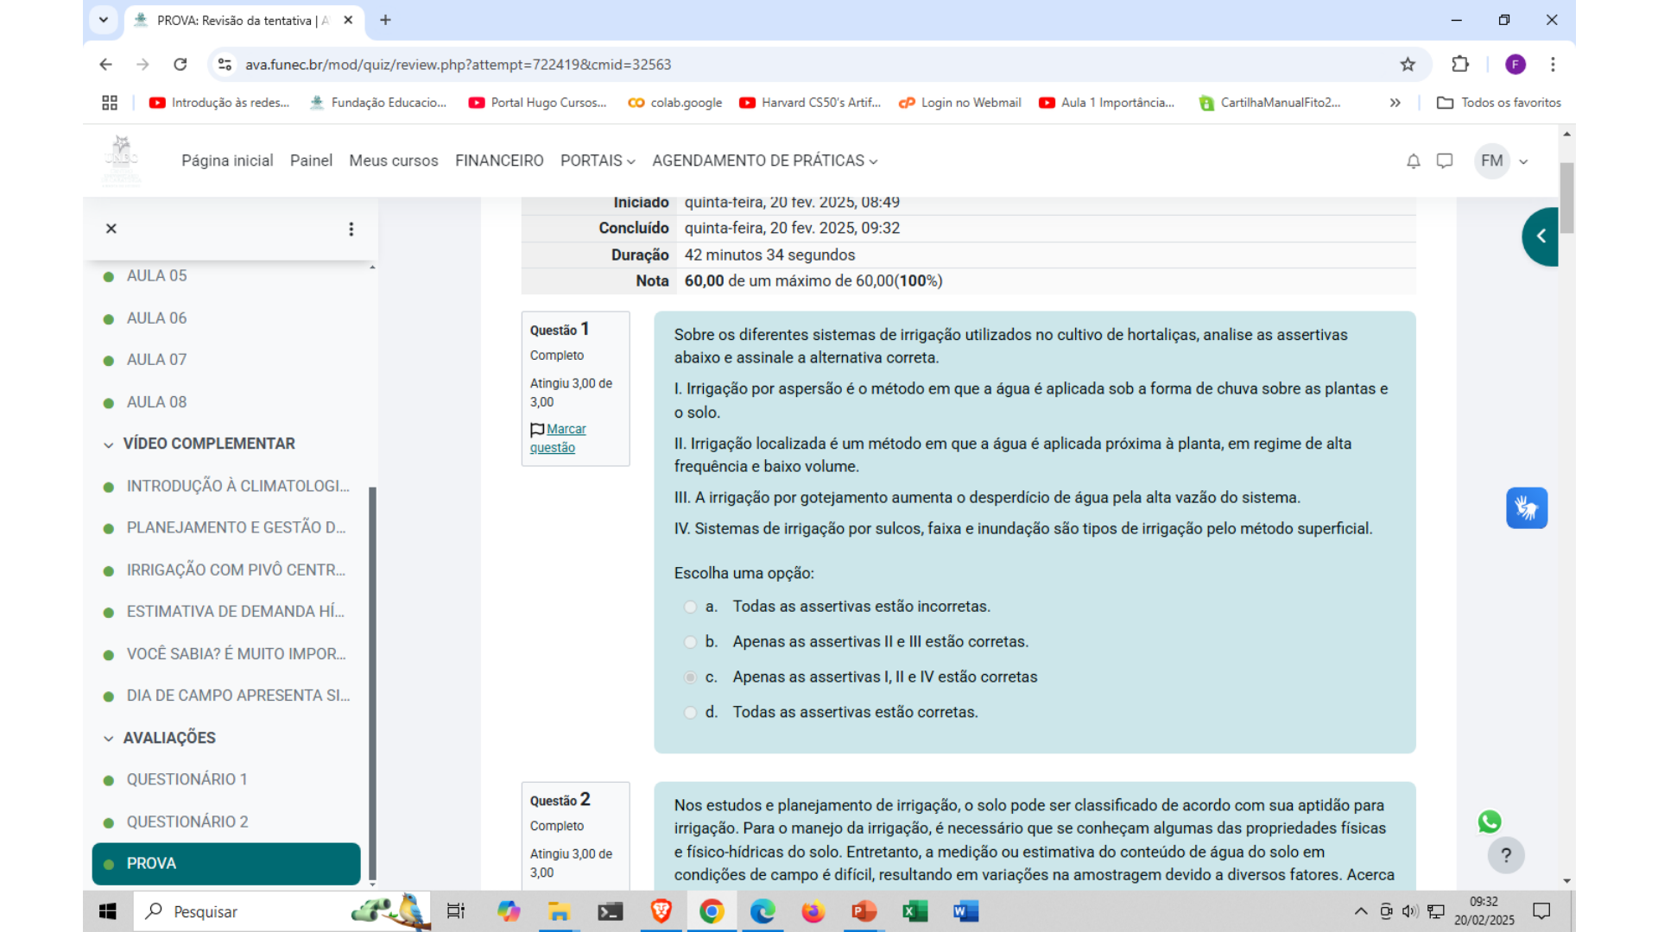The width and height of the screenshot is (1658, 932).
Task: Click the blue sign language accessibility icon
Action: (1526, 508)
